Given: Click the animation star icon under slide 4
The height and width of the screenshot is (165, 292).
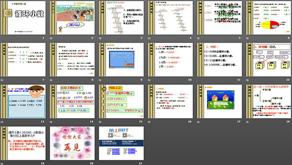Looking at the screenshot, I should [149, 38].
